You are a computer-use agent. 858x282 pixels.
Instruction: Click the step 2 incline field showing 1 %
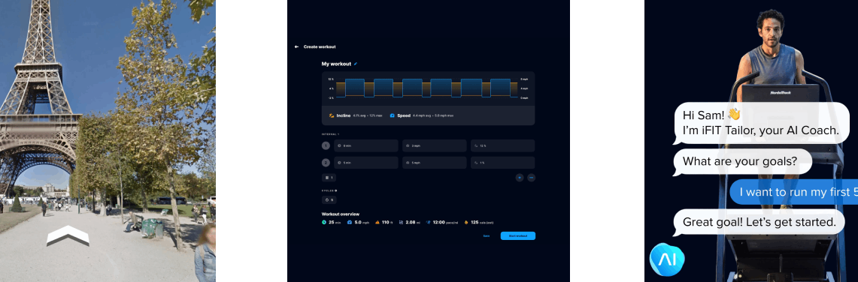pyautogui.click(x=502, y=163)
